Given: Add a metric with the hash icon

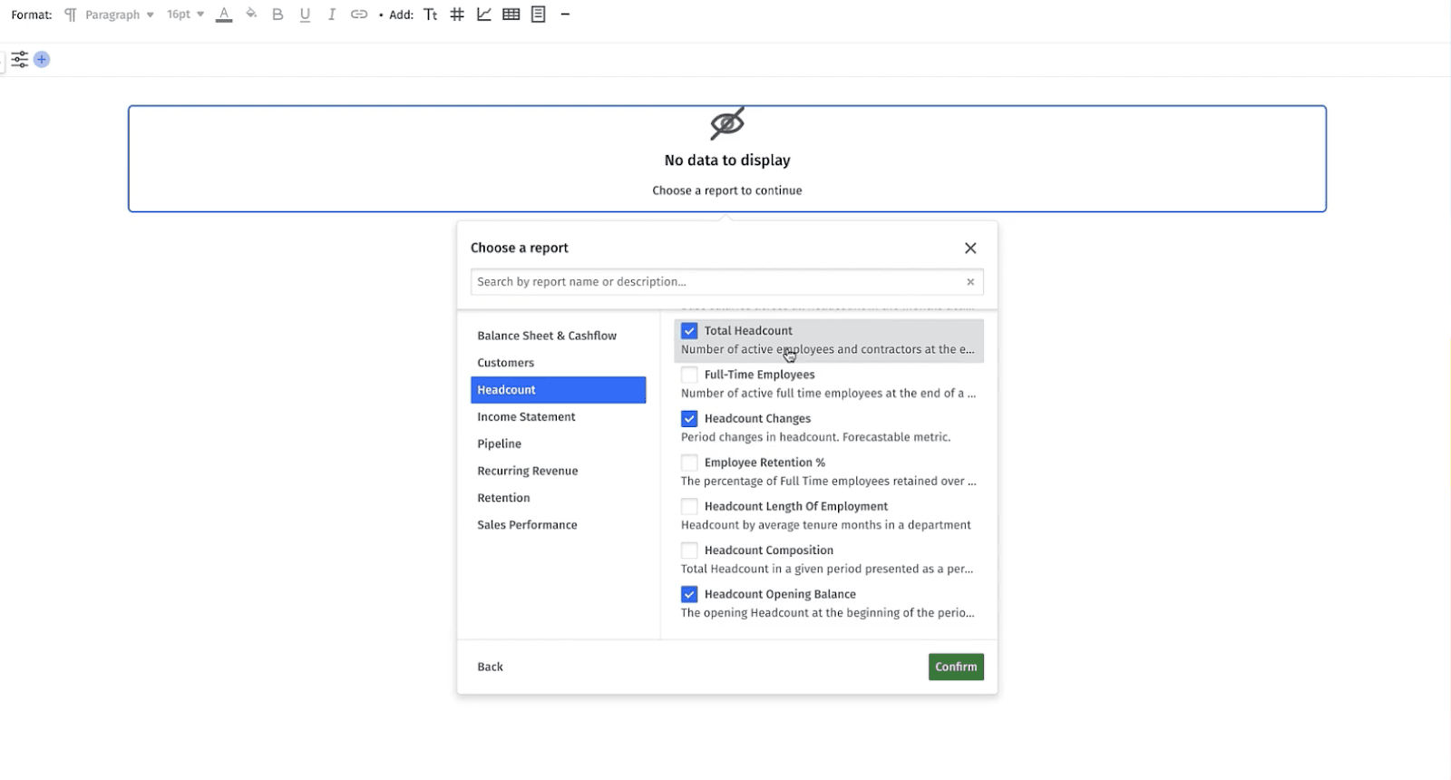Looking at the screenshot, I should 457,15.
